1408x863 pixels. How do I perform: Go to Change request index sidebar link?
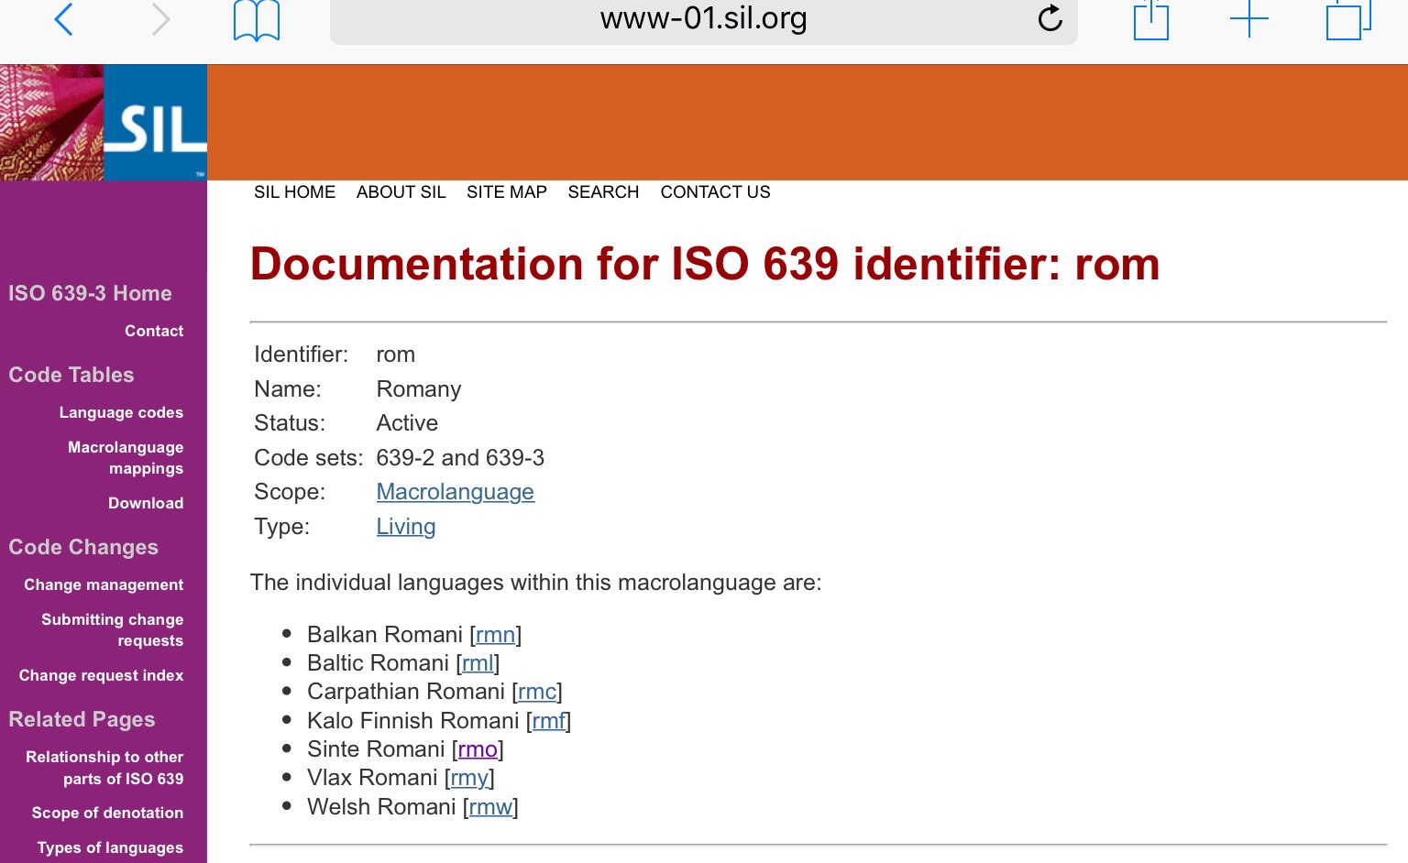101,676
